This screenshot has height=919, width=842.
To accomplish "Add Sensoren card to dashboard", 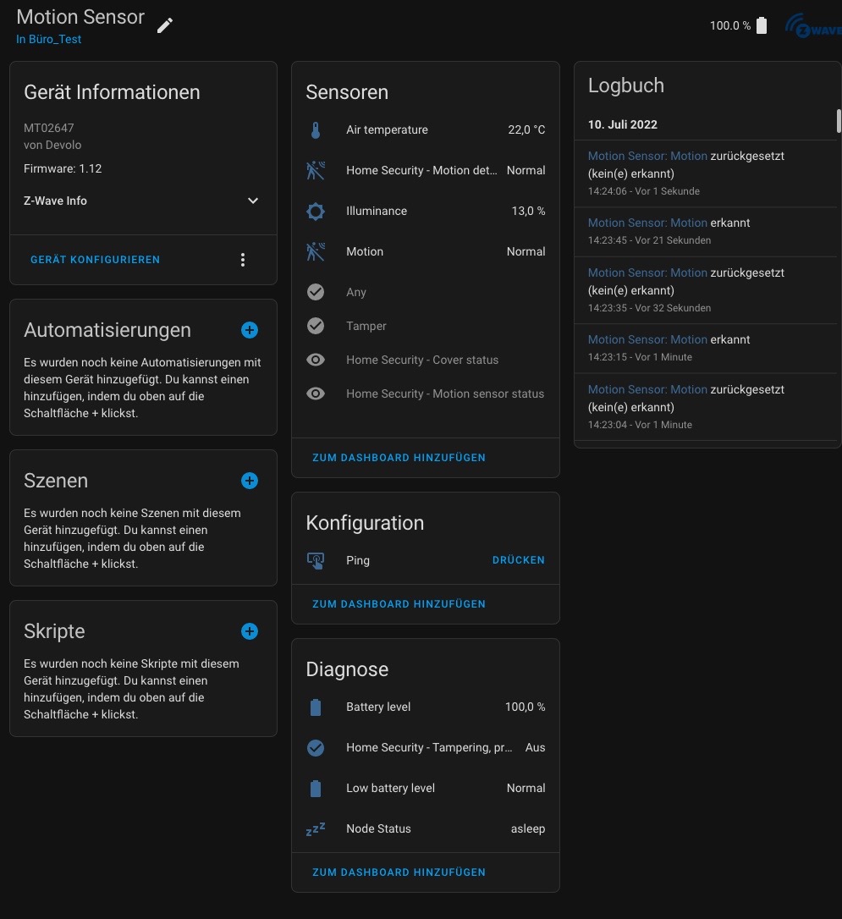I will (x=399, y=458).
